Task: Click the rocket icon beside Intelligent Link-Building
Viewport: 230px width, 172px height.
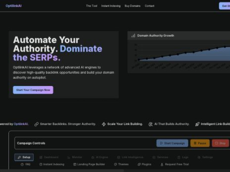Action: [x=197, y=124]
